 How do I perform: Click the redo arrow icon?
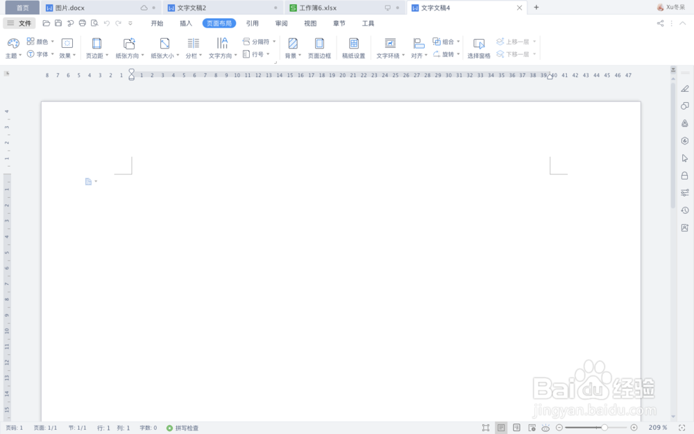coord(118,23)
